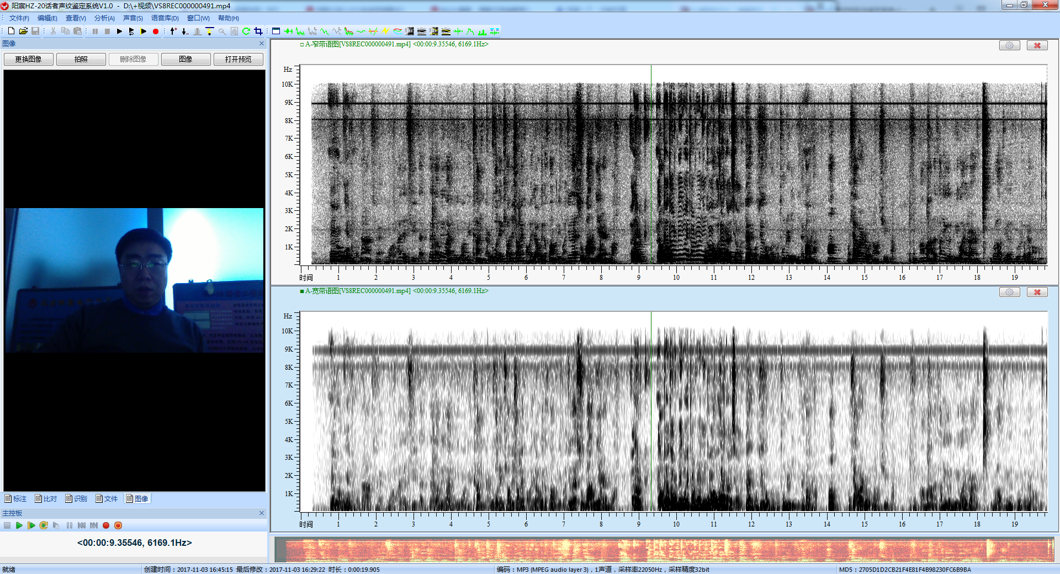Click the 图像 button in the image panel

186,59
